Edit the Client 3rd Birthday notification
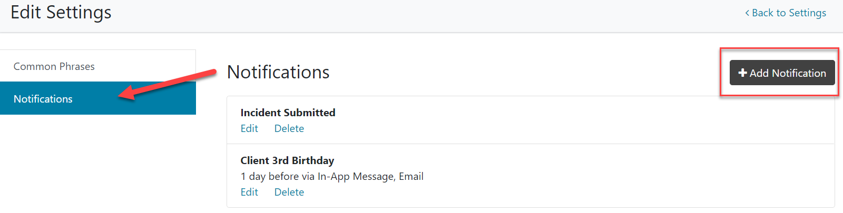 pyautogui.click(x=249, y=192)
